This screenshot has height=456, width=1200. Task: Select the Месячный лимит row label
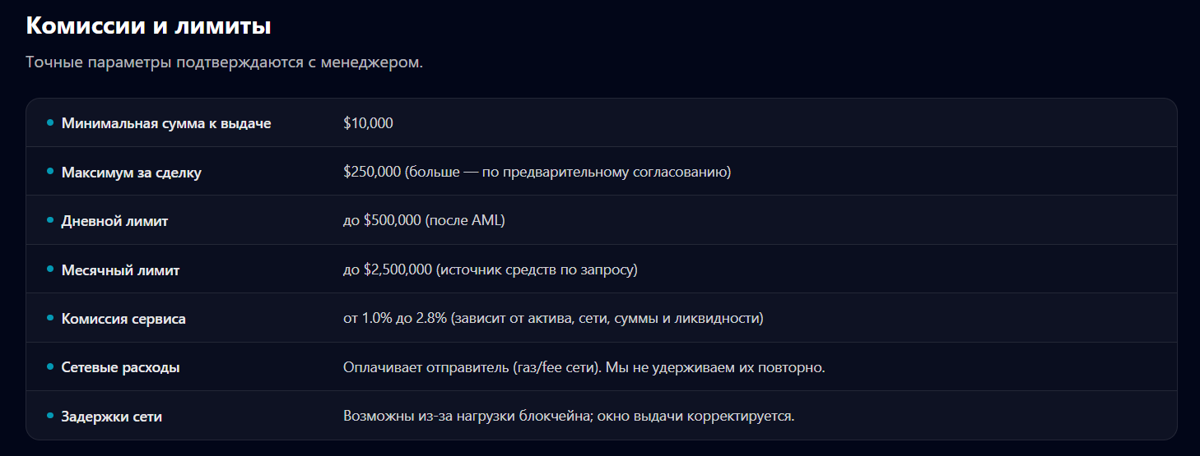(120, 270)
